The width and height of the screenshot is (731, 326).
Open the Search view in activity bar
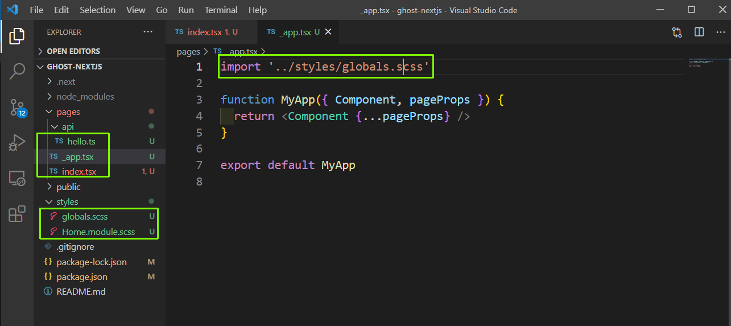17,71
